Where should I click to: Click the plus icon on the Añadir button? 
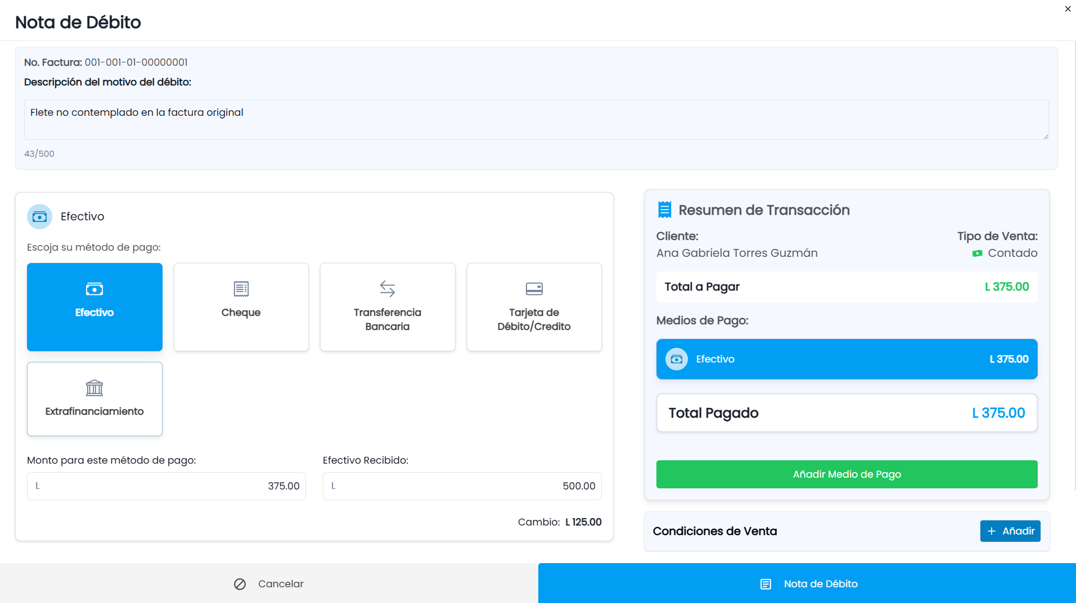(992, 531)
